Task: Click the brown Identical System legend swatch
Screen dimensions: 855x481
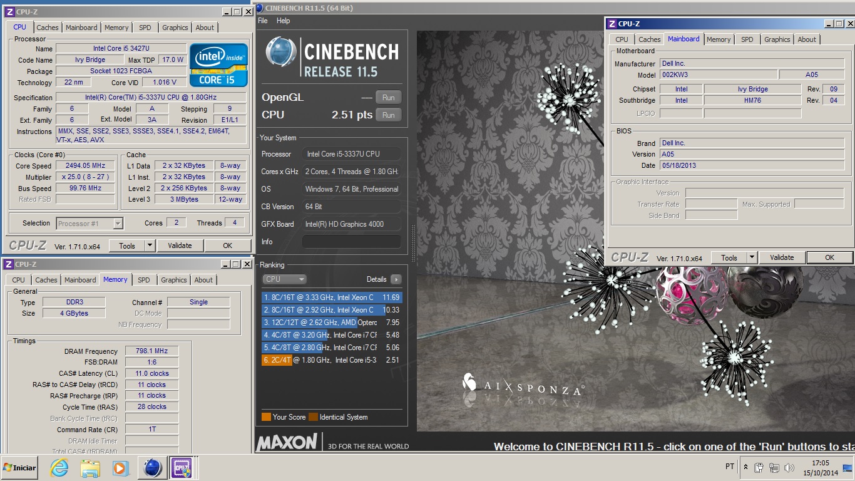Action: tap(313, 417)
